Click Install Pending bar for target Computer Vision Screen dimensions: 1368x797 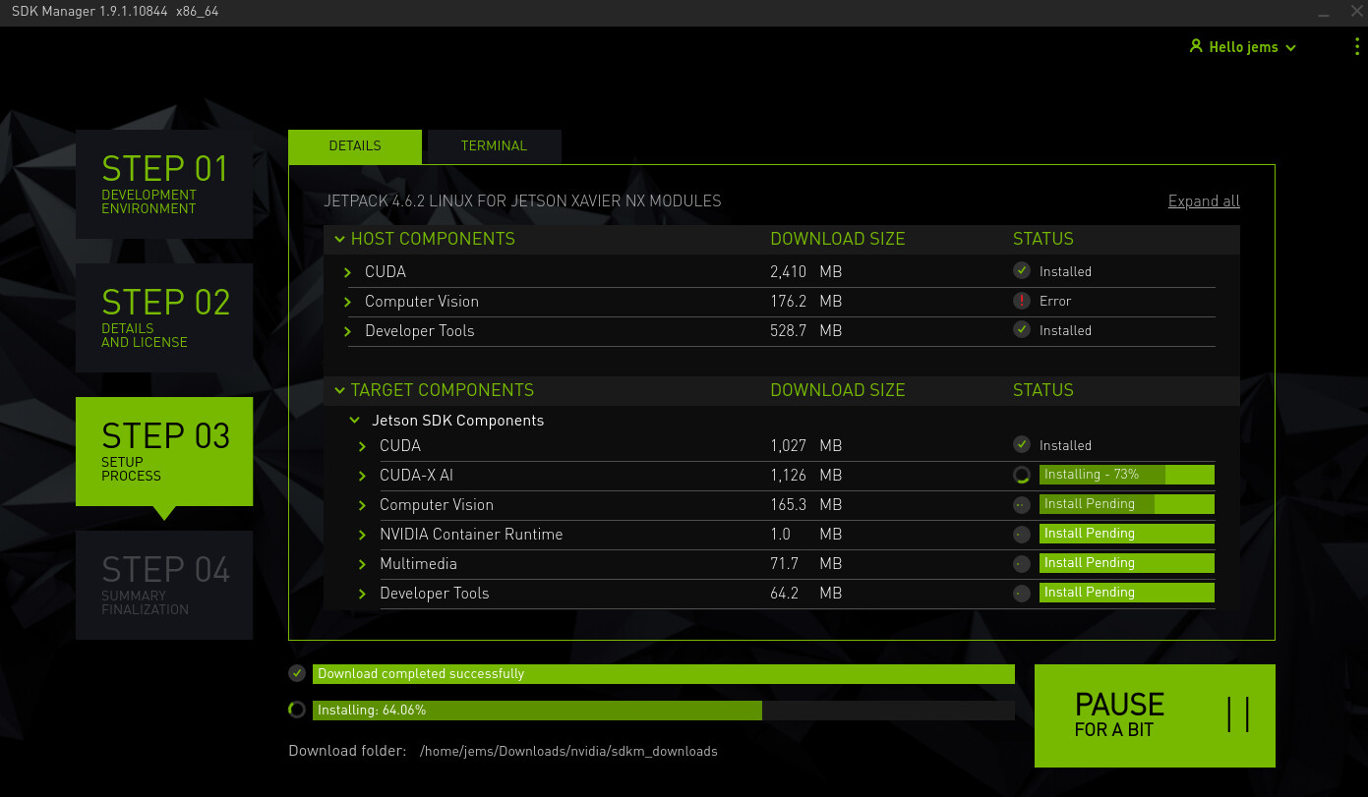1127,504
